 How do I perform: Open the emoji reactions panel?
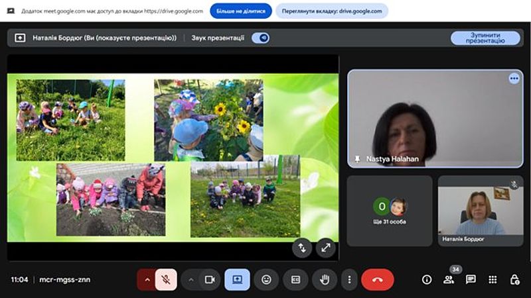pyautogui.click(x=266, y=279)
